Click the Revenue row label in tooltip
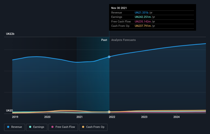This screenshot has height=134, width=210. 117,13
